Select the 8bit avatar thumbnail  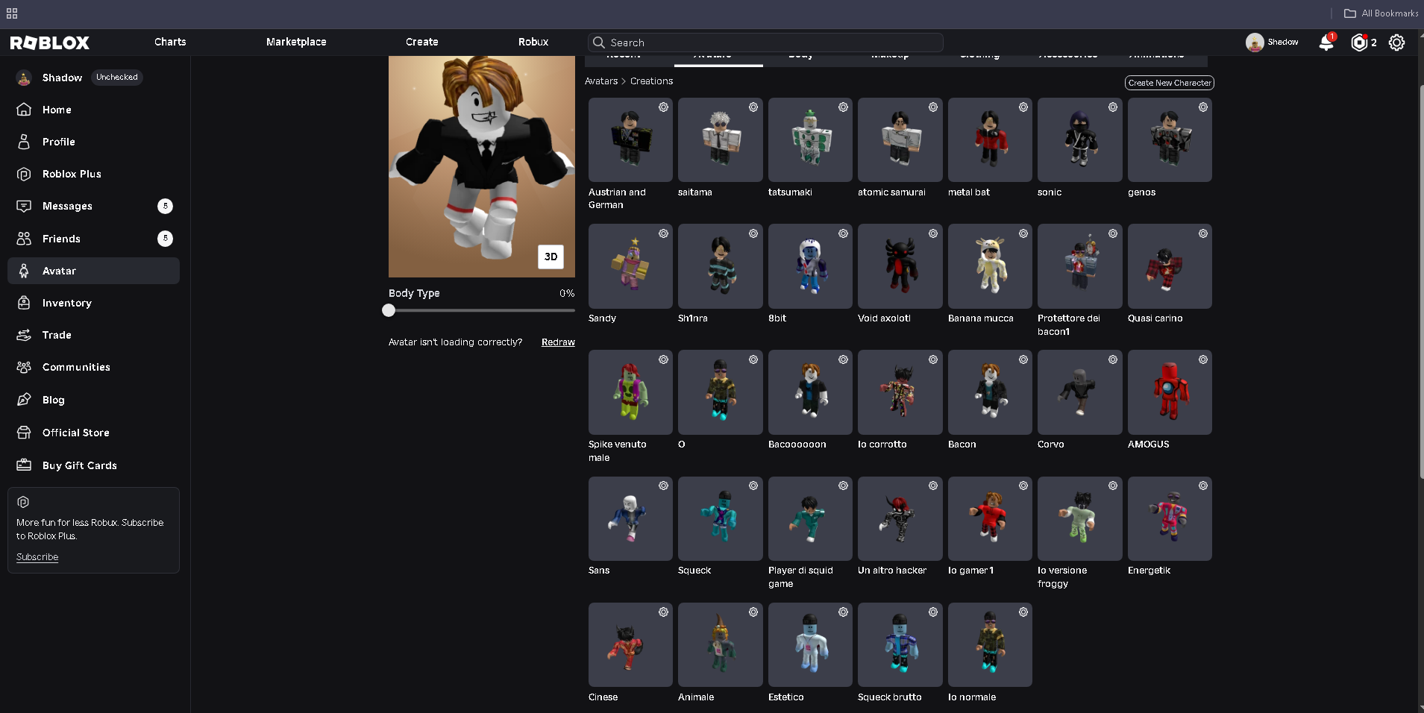pos(810,266)
